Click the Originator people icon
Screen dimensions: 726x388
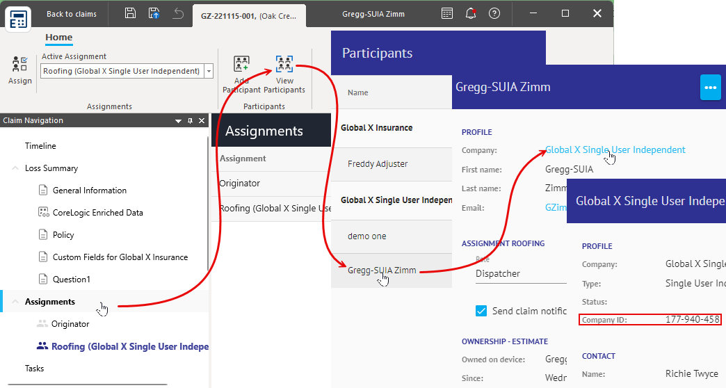tap(42, 323)
